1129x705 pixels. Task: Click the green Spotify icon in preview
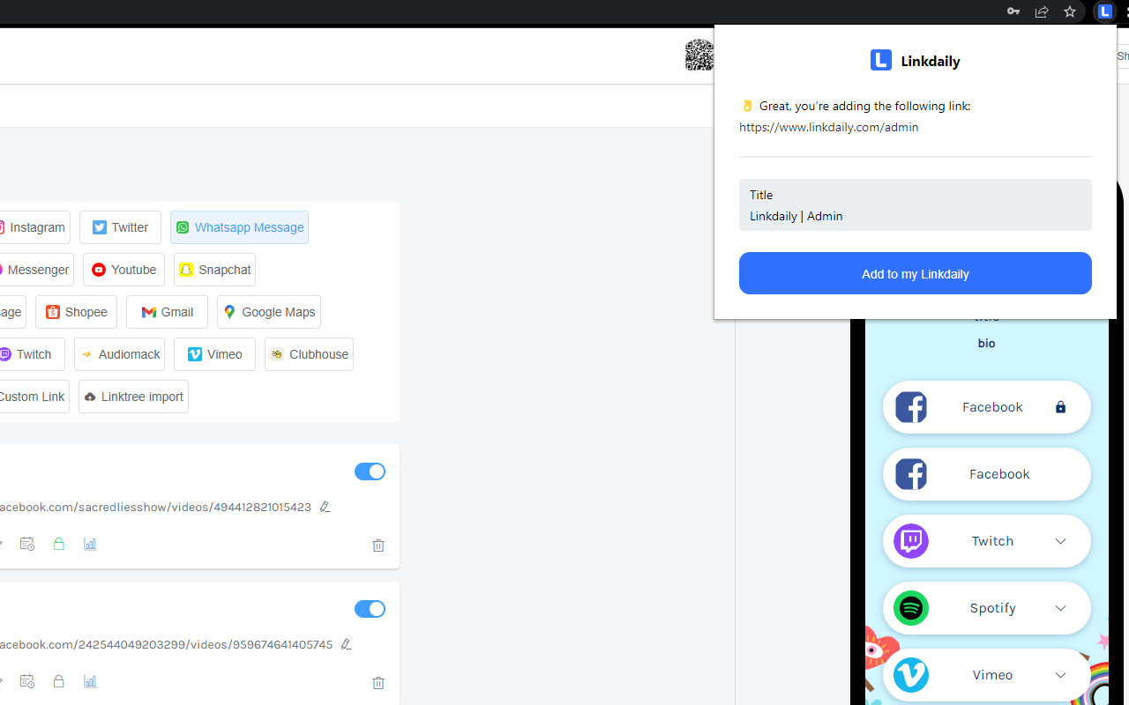[911, 608]
